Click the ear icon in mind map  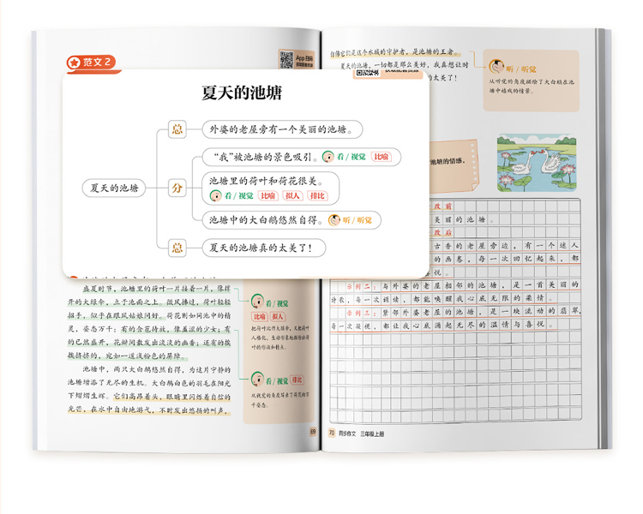(x=335, y=220)
